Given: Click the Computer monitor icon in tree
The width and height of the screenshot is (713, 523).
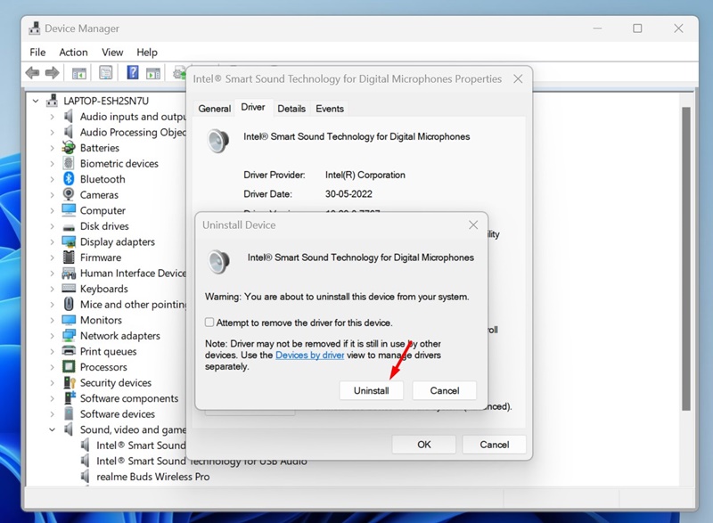Looking at the screenshot, I should [69, 210].
